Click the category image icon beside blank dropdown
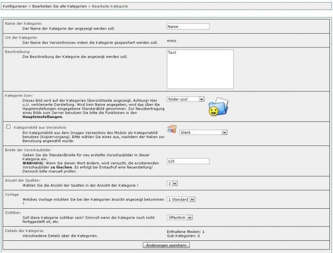Viewport: 333px width, 253px height. 172,129
